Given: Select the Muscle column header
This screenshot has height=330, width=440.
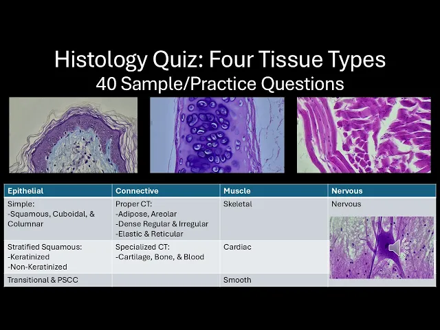Looking at the screenshot, I should pyautogui.click(x=274, y=191).
